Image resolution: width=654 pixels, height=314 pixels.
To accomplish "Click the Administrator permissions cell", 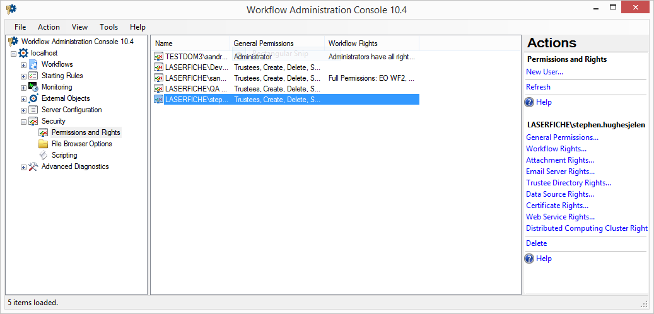I will [253, 56].
